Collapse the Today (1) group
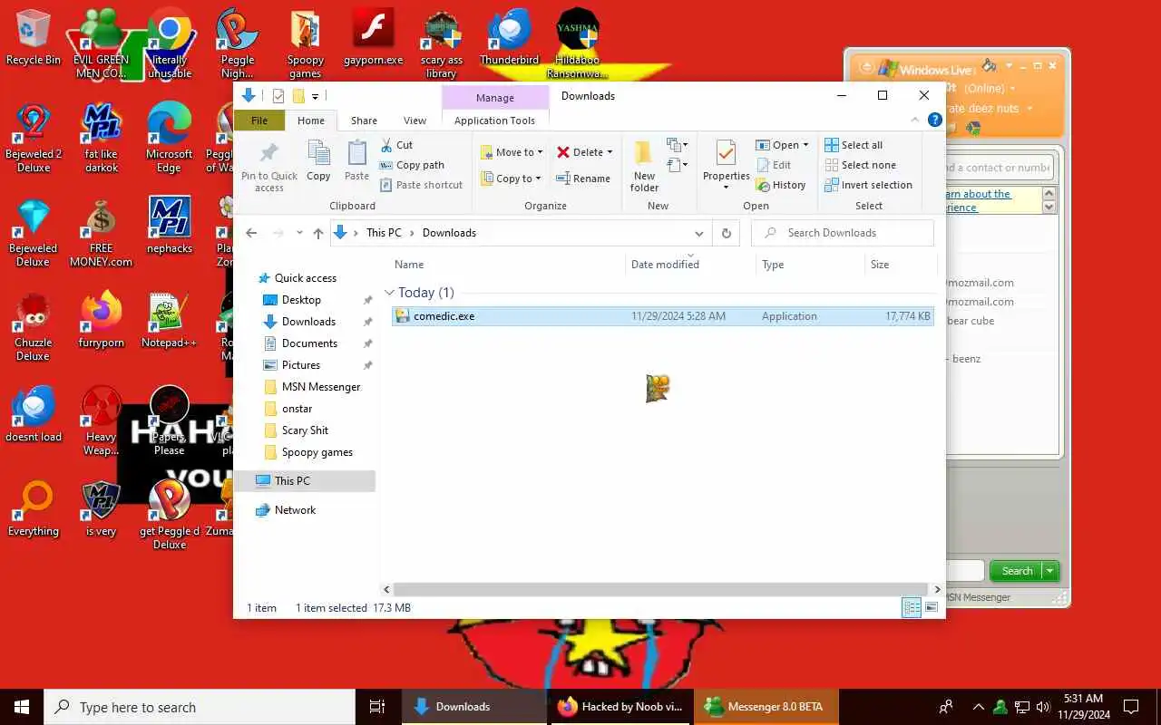 (390, 293)
